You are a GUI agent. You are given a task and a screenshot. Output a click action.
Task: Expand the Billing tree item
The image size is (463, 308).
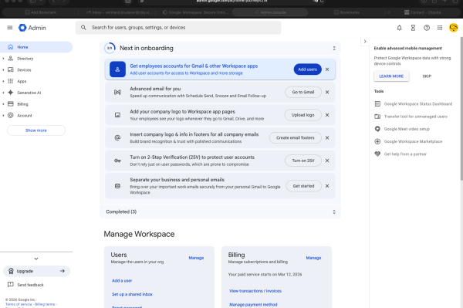pos(3,104)
